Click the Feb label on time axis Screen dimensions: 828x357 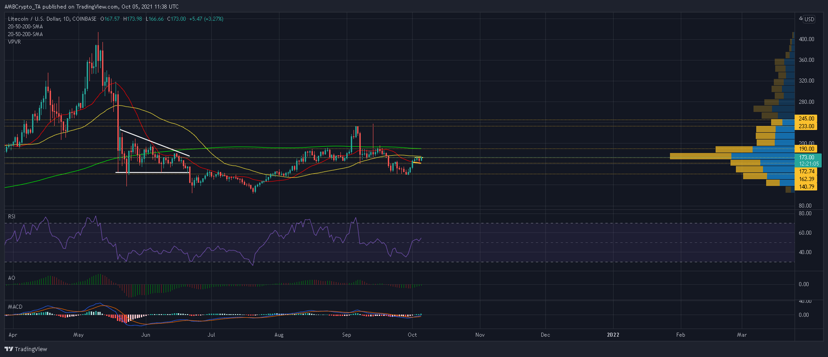[680, 335]
